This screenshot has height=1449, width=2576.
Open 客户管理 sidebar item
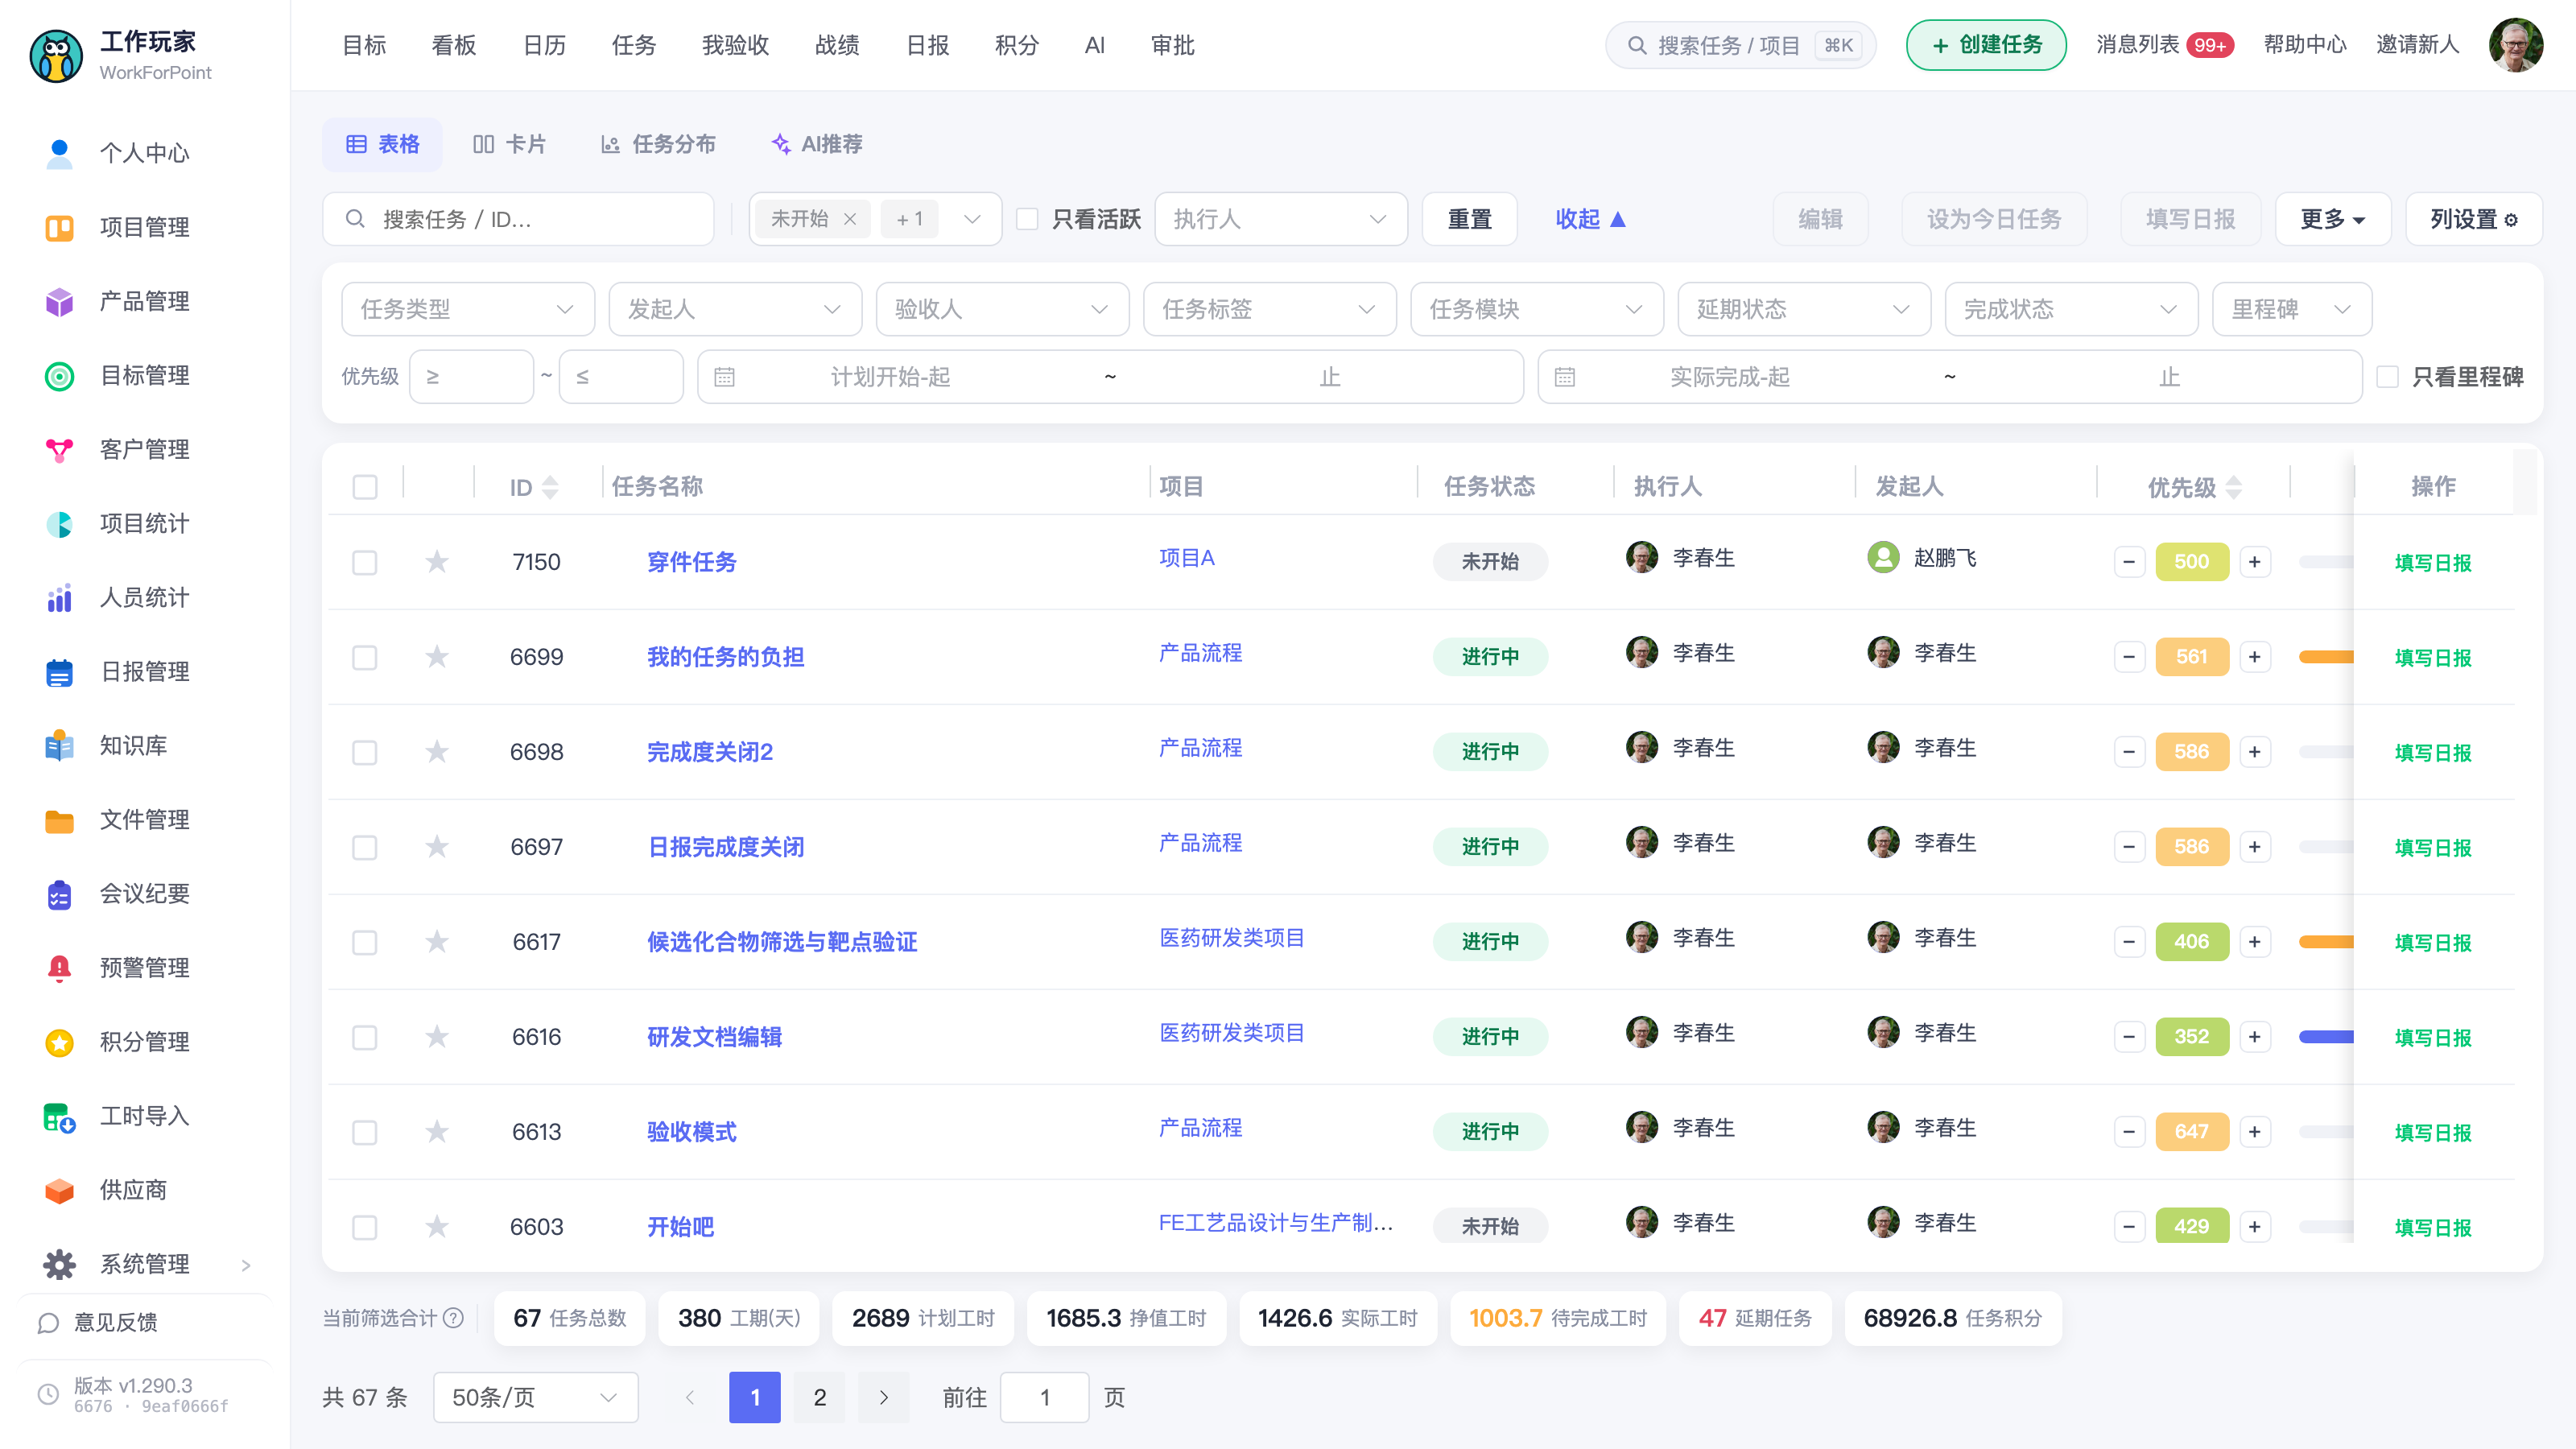point(144,449)
